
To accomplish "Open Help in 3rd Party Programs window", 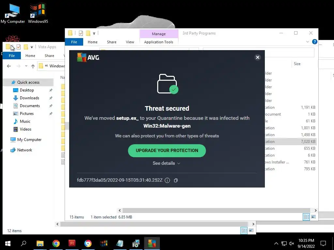I will coord(314,42).
